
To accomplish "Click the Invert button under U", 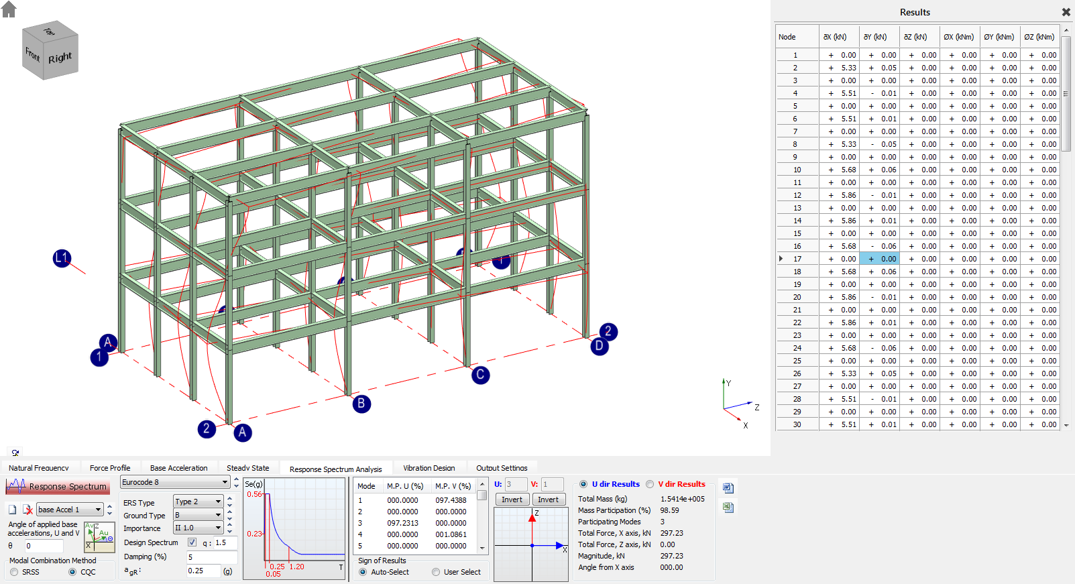I will (512, 500).
